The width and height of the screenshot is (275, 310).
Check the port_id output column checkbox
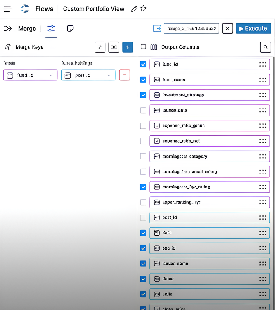(143, 218)
